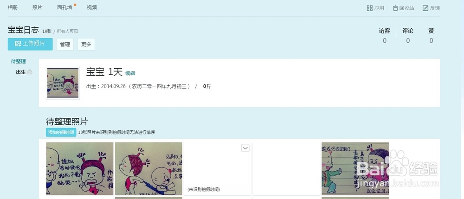Image resolution: width=464 pixels, height=199 pixels.
Task: Open the 回收站 recycle bin icon
Action: [395, 8]
